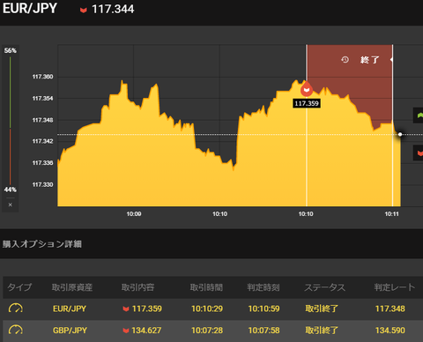
Task: Click the 117.354 price axis label
Action: point(42,99)
